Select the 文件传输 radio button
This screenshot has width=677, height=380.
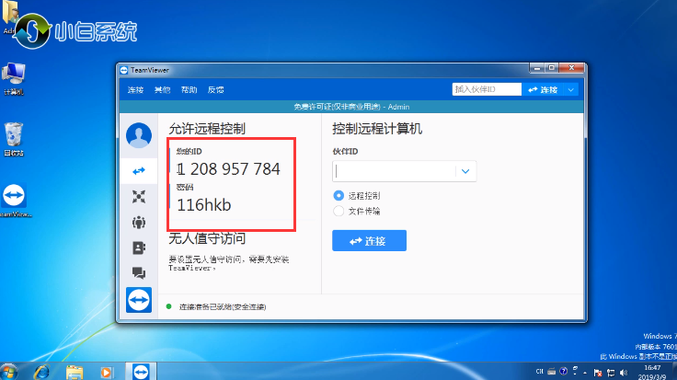pos(338,211)
